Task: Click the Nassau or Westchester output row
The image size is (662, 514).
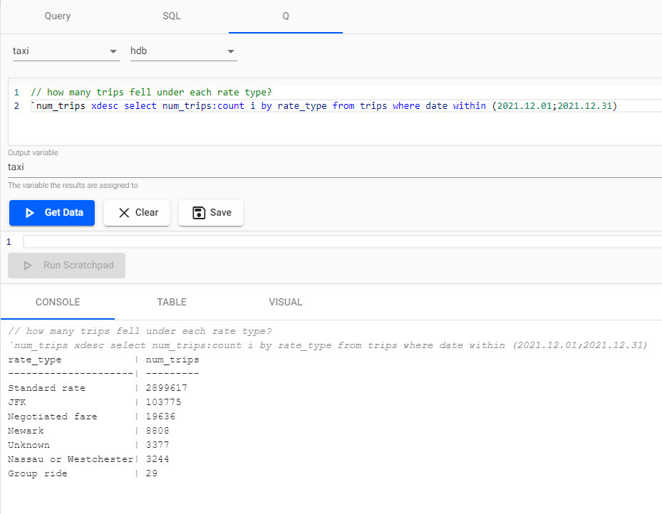Action: point(70,459)
